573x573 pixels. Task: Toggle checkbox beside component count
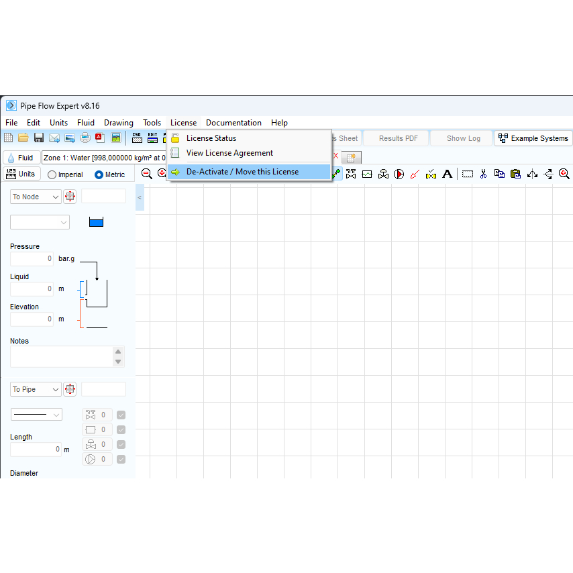[x=121, y=429]
